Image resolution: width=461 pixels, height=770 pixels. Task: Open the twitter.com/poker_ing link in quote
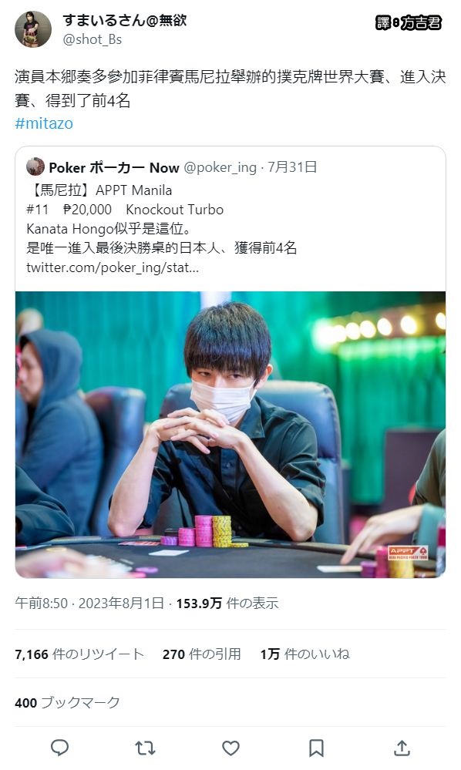tap(113, 267)
